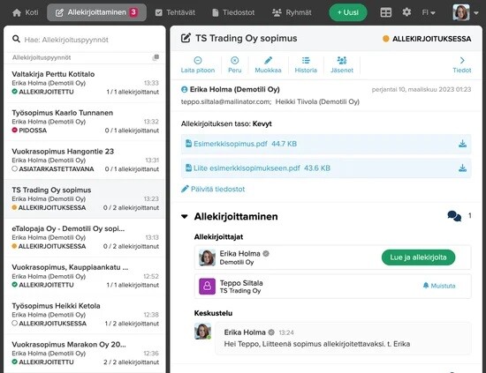
Task: Open the Tehtävät tab
Action: (175, 12)
